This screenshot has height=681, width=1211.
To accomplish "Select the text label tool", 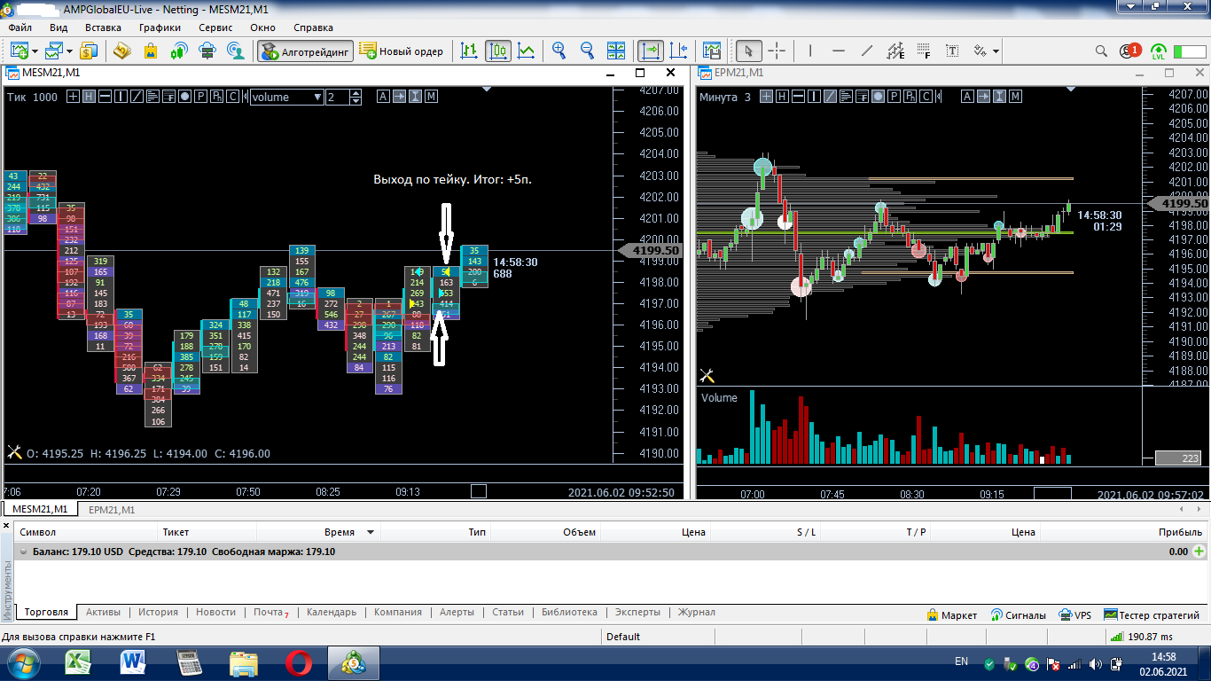I will click(x=952, y=51).
